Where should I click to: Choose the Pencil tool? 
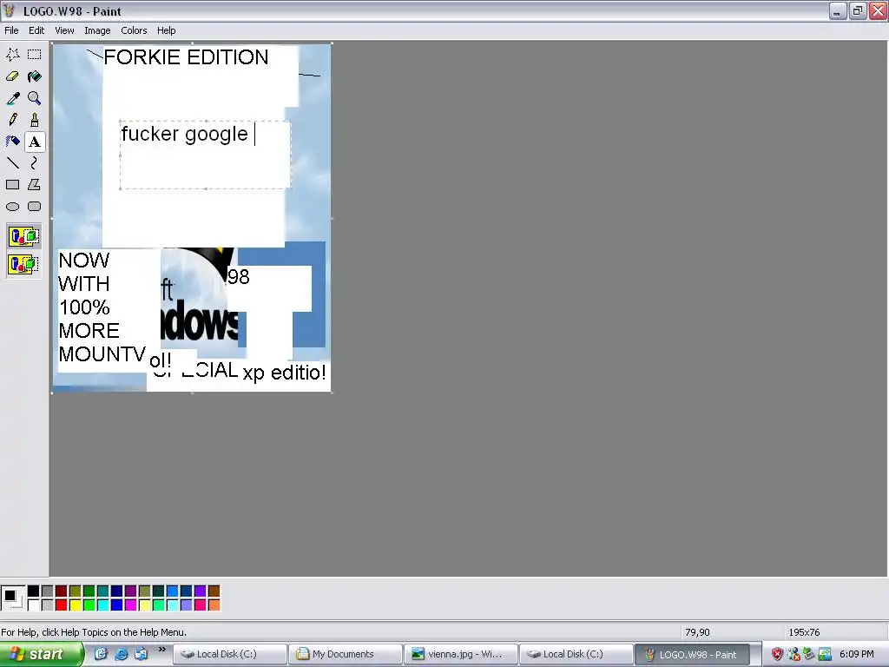[x=12, y=120]
